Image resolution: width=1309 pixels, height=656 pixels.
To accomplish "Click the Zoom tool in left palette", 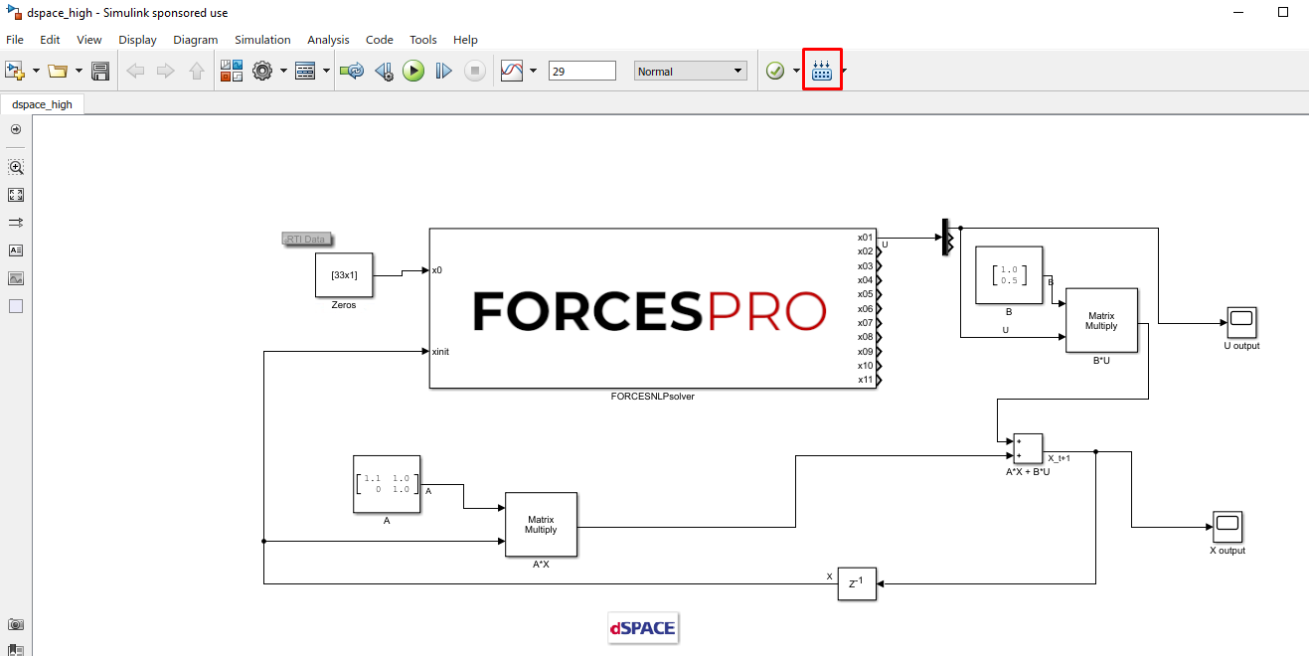I will coord(16,167).
